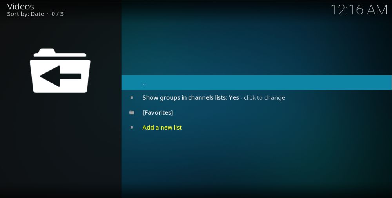
Task: Click the bullet icon beside 'Show groups in channels lists'
Action: click(x=132, y=97)
